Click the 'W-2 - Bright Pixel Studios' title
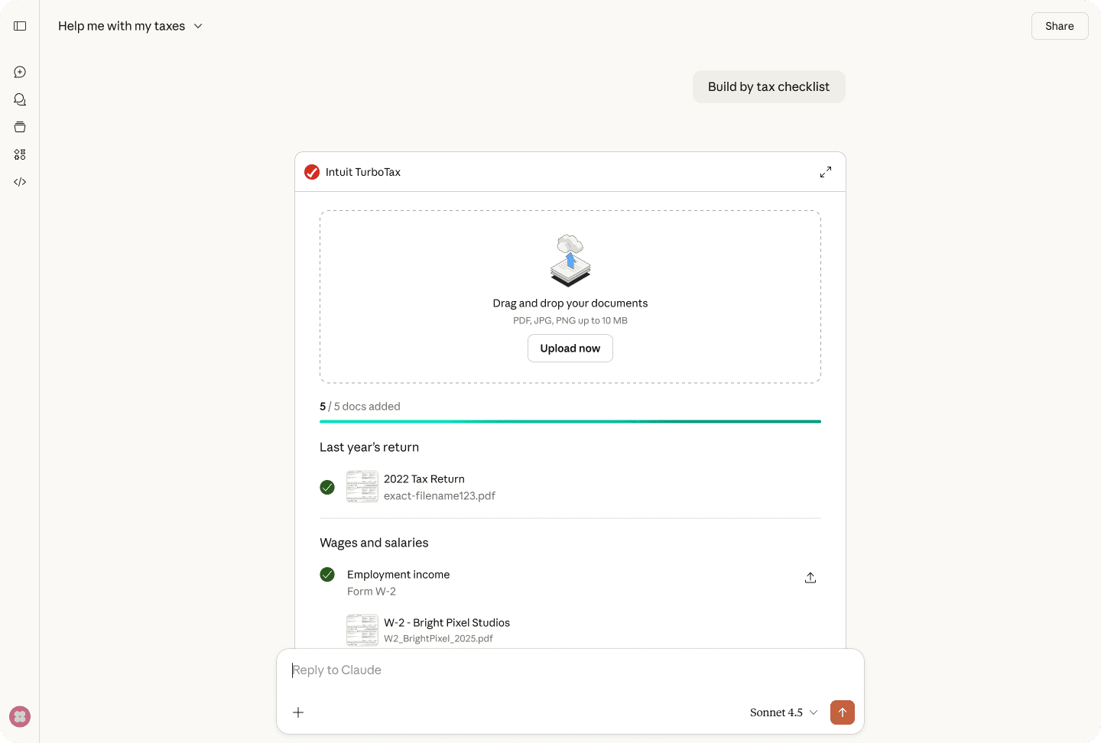1101x743 pixels. pos(447,623)
